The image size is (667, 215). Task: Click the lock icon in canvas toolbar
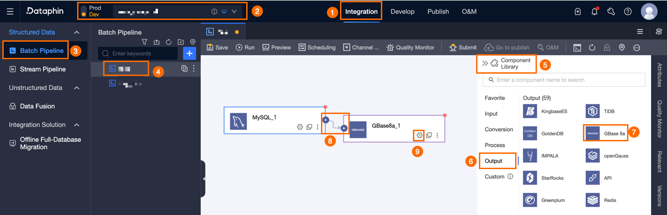point(607,47)
